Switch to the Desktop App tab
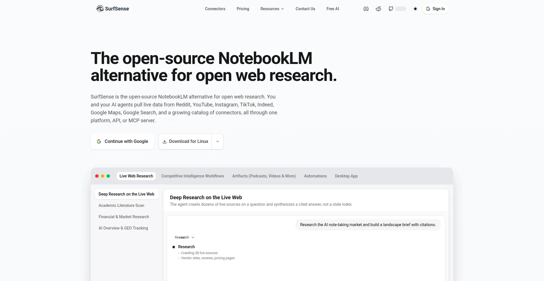544x281 pixels. tap(346, 176)
